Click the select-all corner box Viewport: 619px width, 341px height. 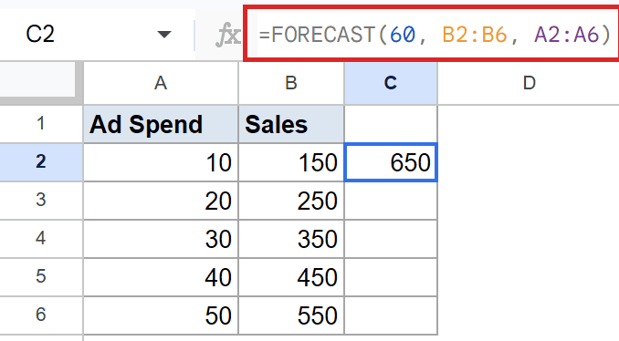37,79
